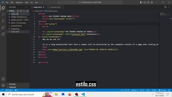Click the New File icon in Explorer
The image size is (172, 97).
18,11
